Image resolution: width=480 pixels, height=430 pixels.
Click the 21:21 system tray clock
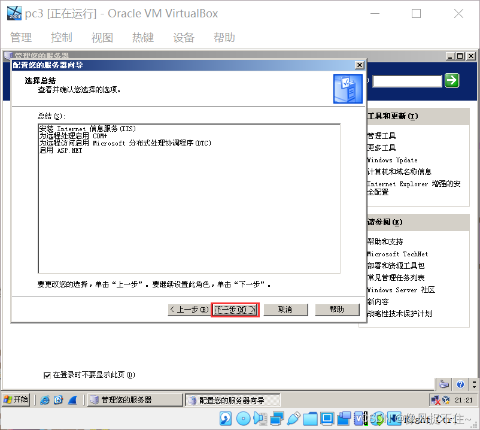click(x=464, y=400)
